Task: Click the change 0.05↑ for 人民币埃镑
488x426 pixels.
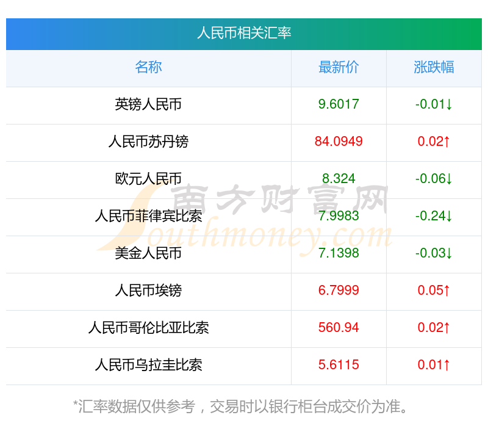Action: click(434, 291)
